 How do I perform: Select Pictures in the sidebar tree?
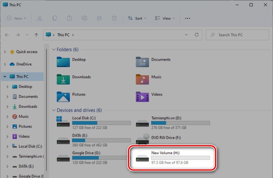click(25, 126)
